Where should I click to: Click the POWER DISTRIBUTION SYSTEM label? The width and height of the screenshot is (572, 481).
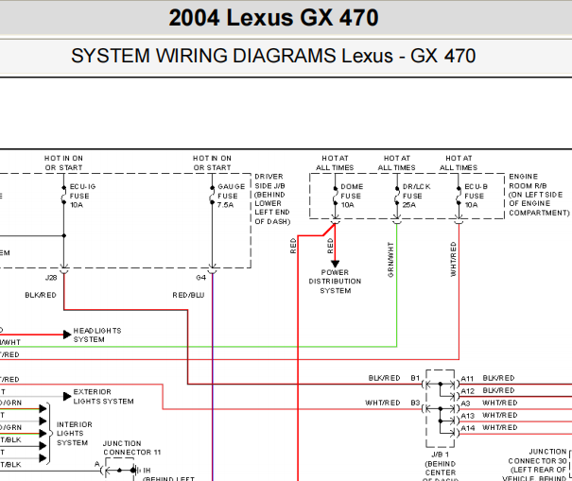coord(335,282)
